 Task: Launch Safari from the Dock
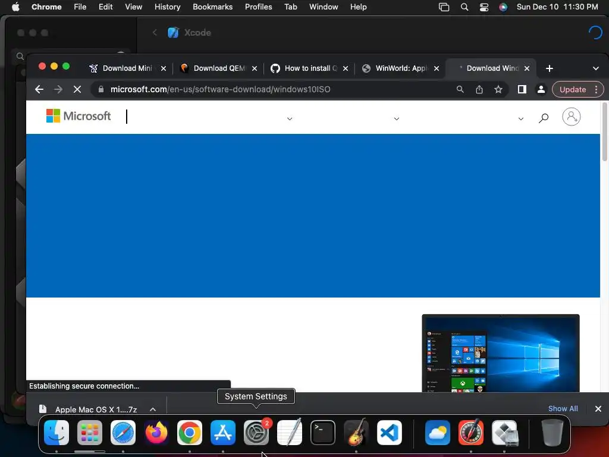[123, 433]
